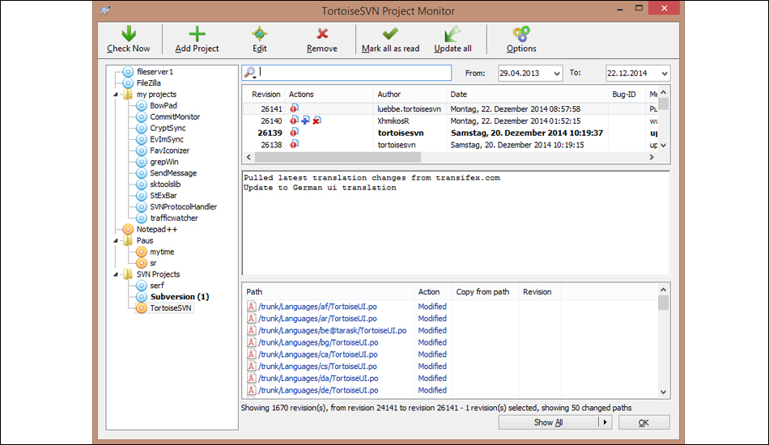This screenshot has height=445, width=769.
Task: Select the SVNProtocolHandler project
Action: click(184, 207)
